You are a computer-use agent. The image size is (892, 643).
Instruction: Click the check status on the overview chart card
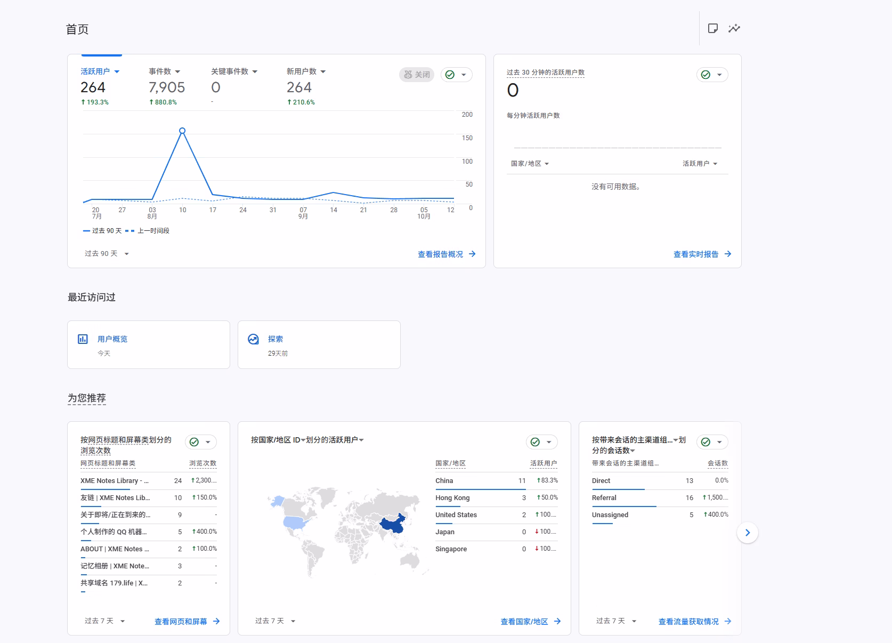(x=450, y=75)
